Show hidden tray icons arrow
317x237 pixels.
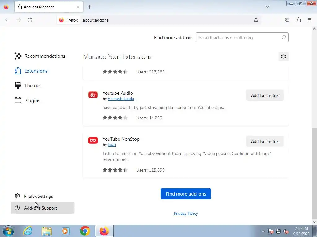[263, 231]
